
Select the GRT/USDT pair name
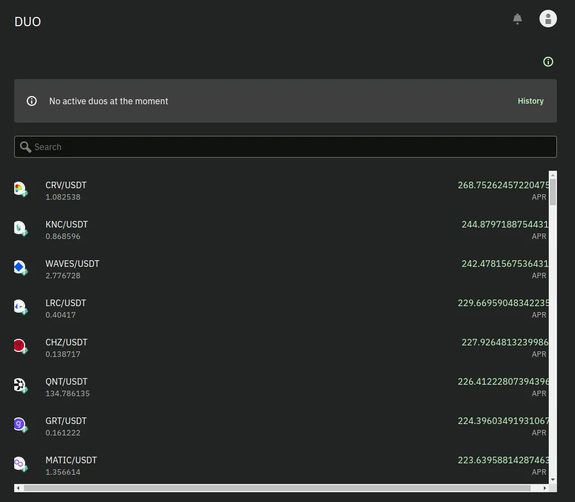(66, 421)
